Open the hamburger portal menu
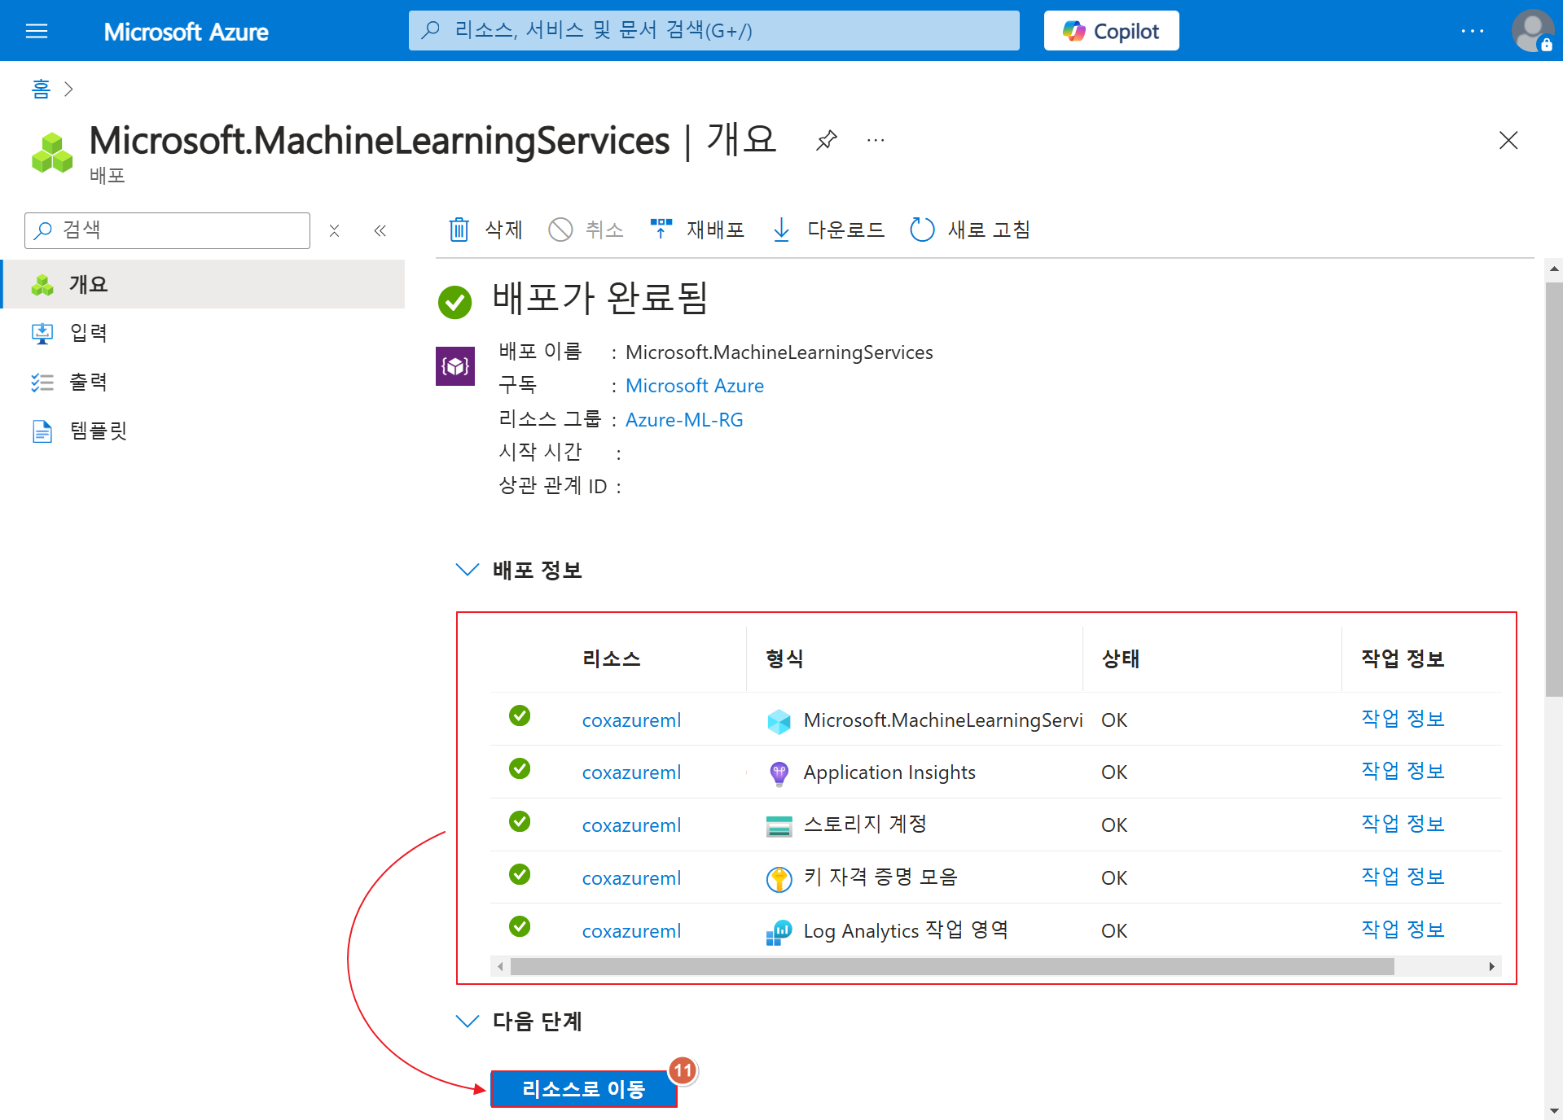 click(37, 31)
